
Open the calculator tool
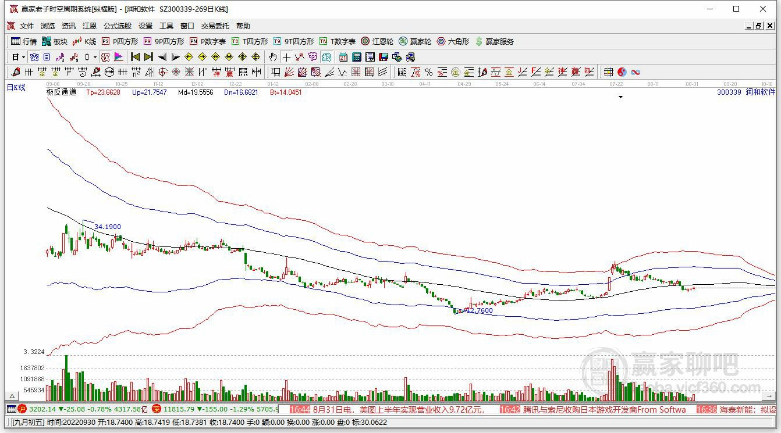tap(357, 57)
